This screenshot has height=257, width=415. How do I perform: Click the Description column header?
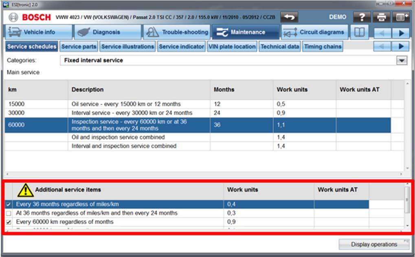point(139,90)
